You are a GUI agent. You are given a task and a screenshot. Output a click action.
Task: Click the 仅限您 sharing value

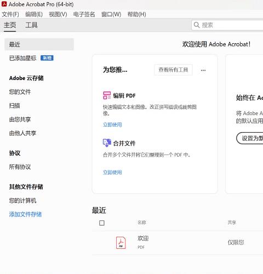pyautogui.click(x=236, y=242)
